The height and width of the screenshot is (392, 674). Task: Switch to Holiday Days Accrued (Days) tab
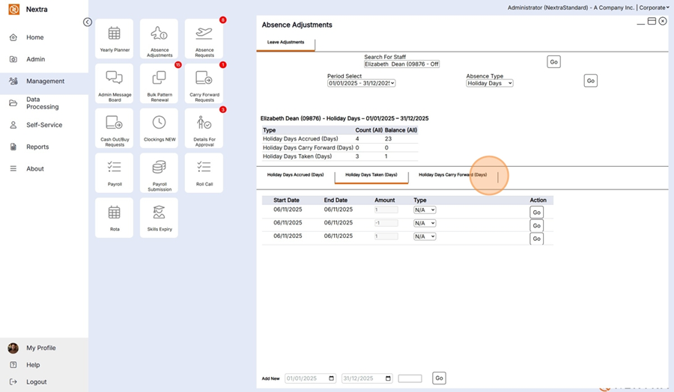(295, 175)
